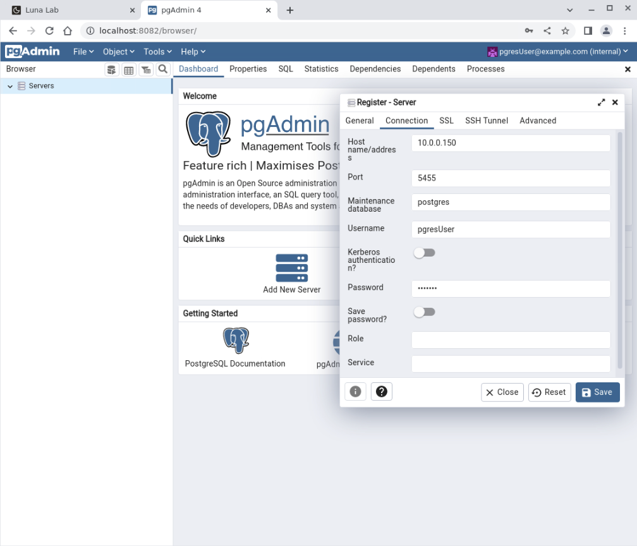
Task: Click the Search Objects magnifier icon
Action: click(x=163, y=70)
